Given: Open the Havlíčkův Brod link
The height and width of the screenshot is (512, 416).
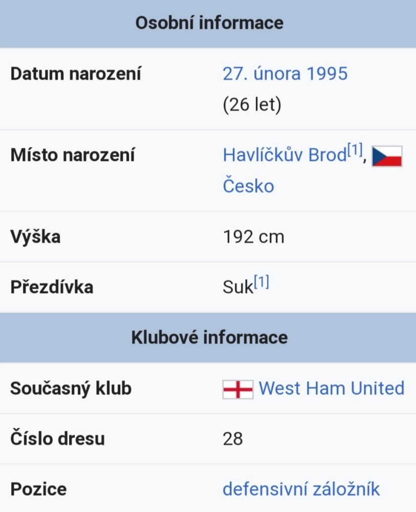Looking at the screenshot, I should (x=284, y=155).
